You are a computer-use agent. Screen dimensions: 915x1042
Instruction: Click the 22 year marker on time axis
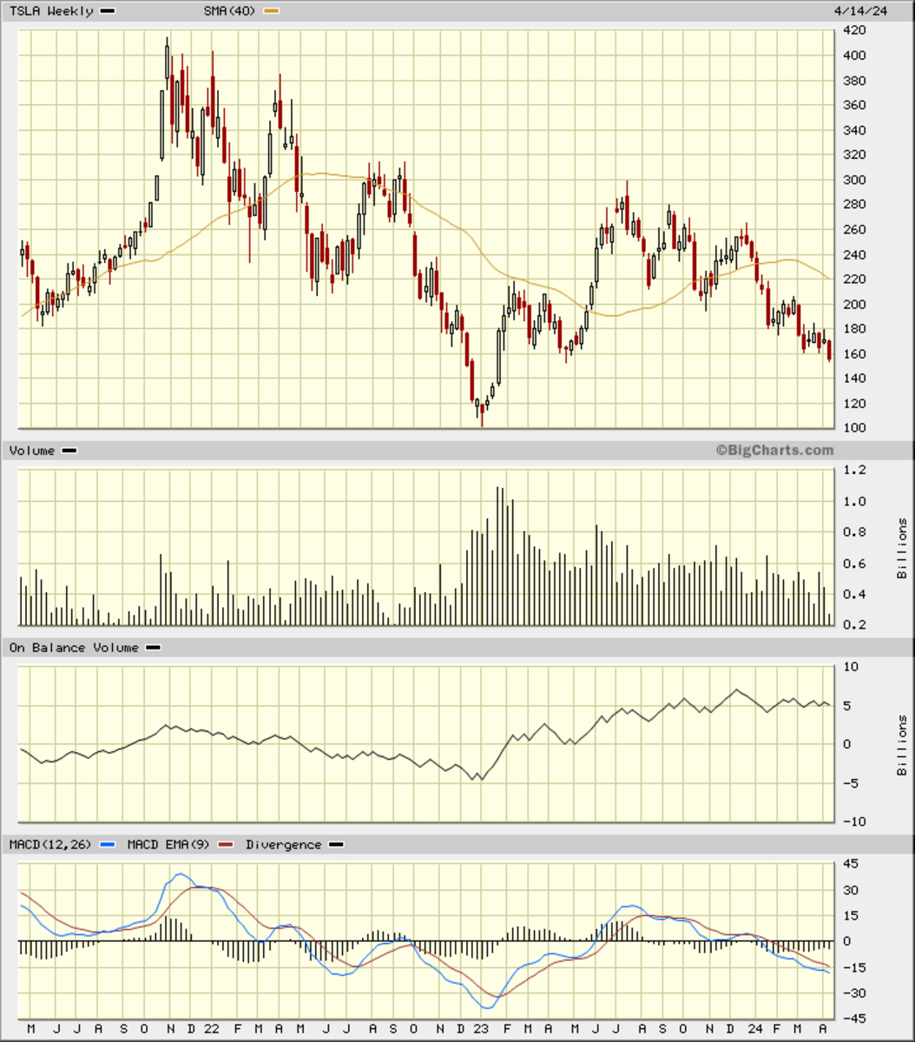[x=212, y=1028]
